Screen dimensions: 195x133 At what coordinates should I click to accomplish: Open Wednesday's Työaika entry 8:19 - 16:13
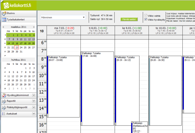(x=127, y=91)
